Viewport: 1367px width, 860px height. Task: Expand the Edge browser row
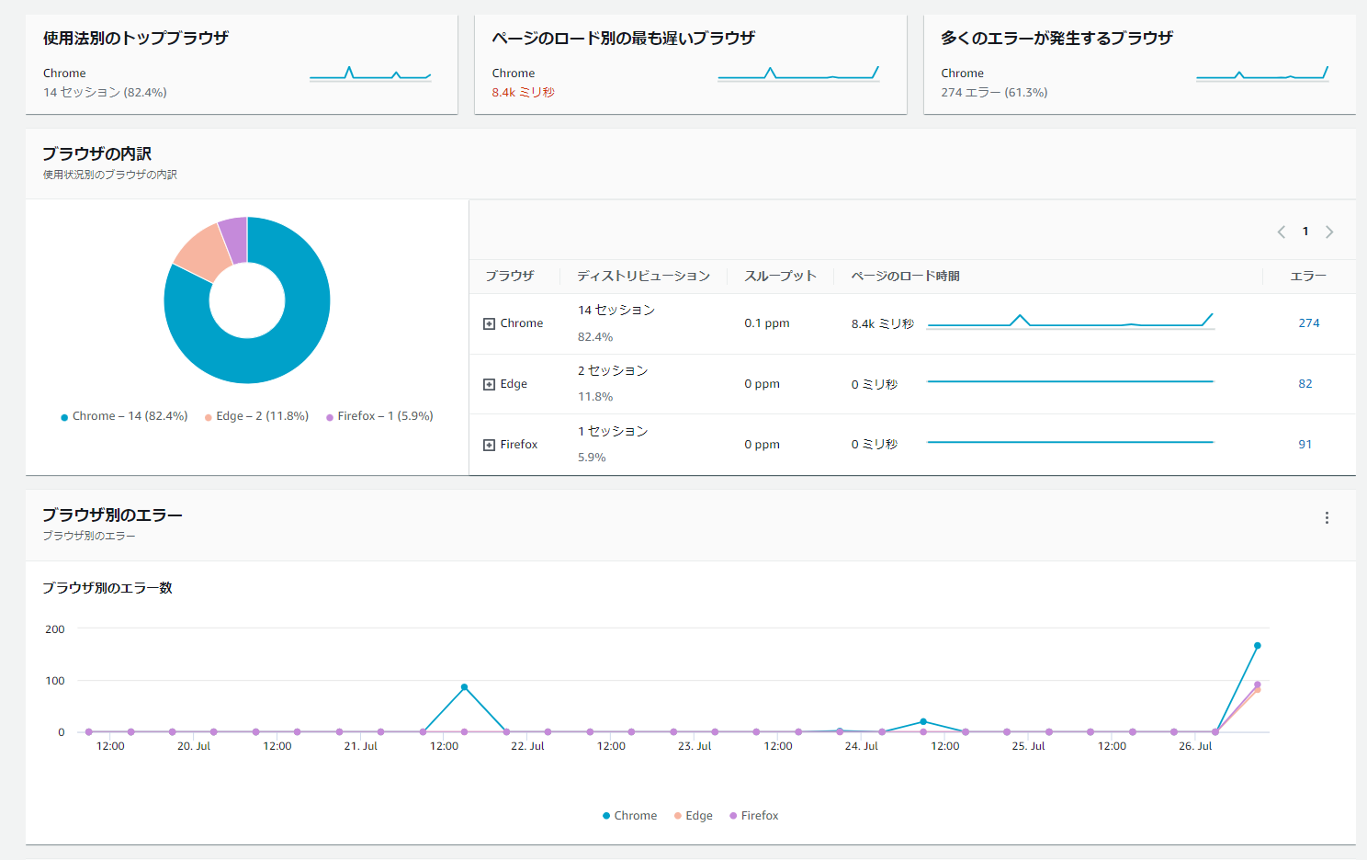tap(489, 384)
